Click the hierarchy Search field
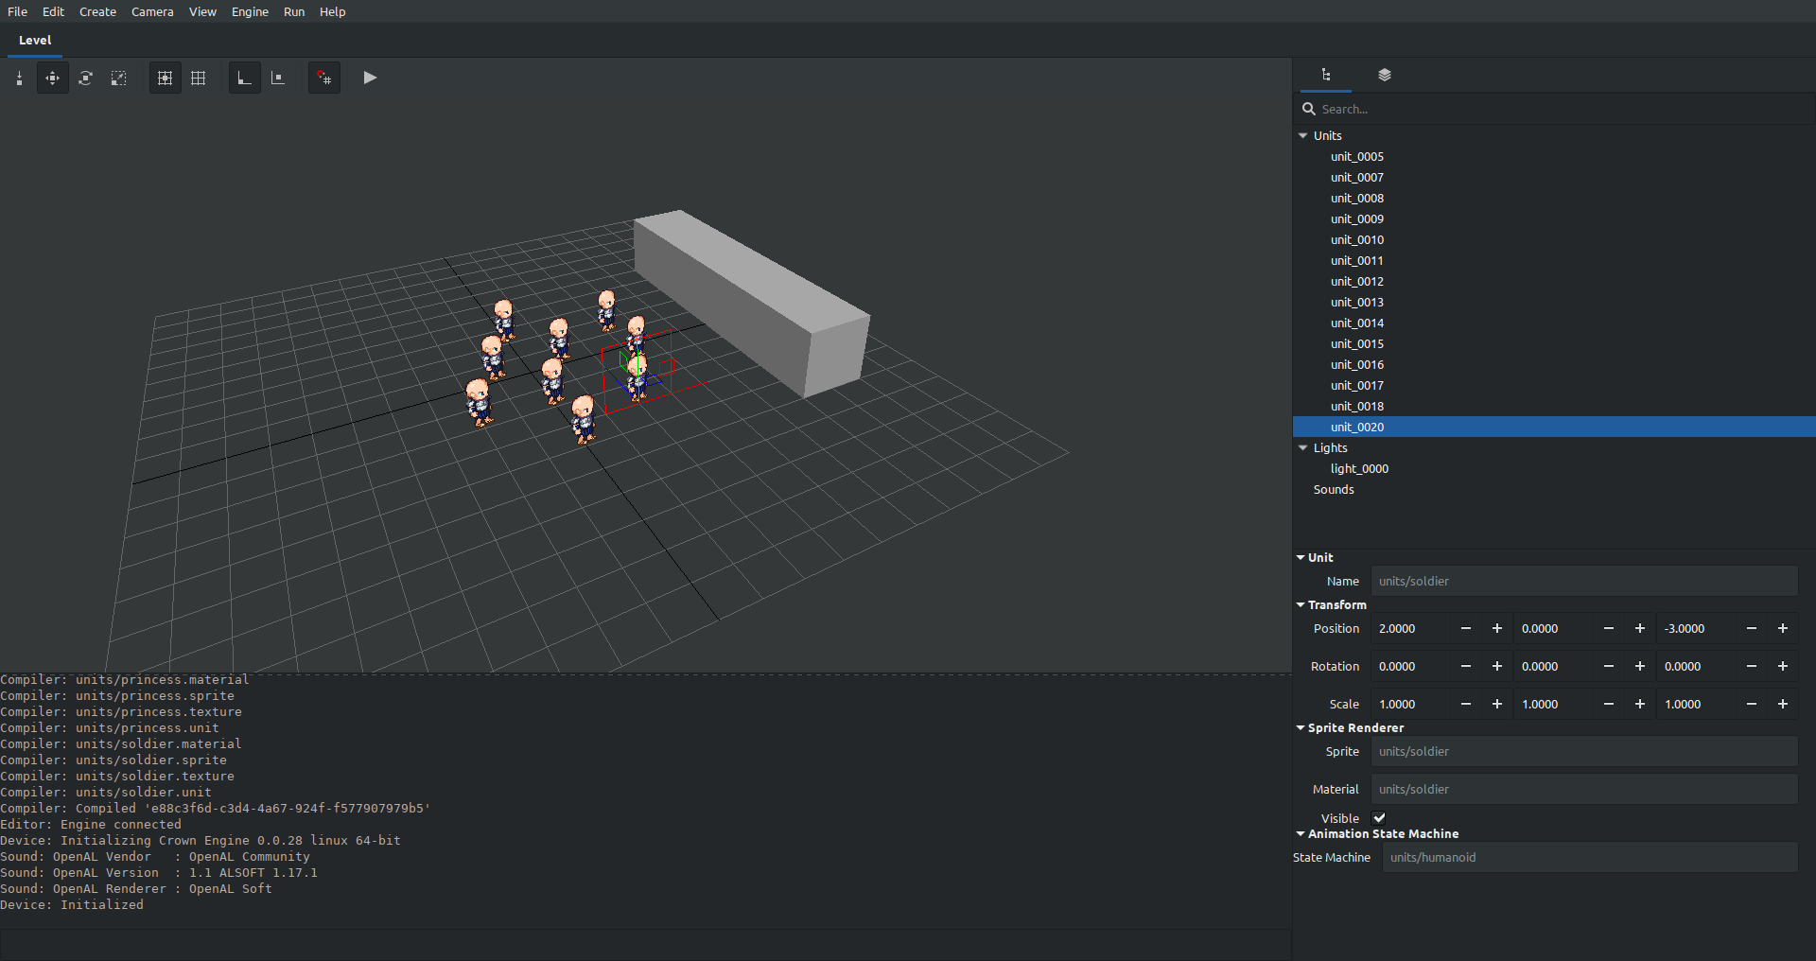Screen dimensions: 1816x961 click(1551, 110)
